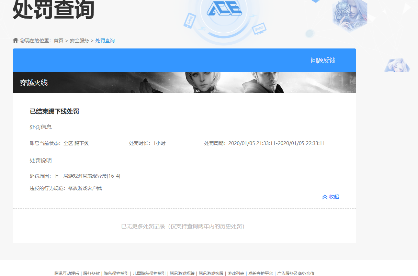Open the 隐私保护指引 footer link
This screenshot has width=418, height=276.
116,274
